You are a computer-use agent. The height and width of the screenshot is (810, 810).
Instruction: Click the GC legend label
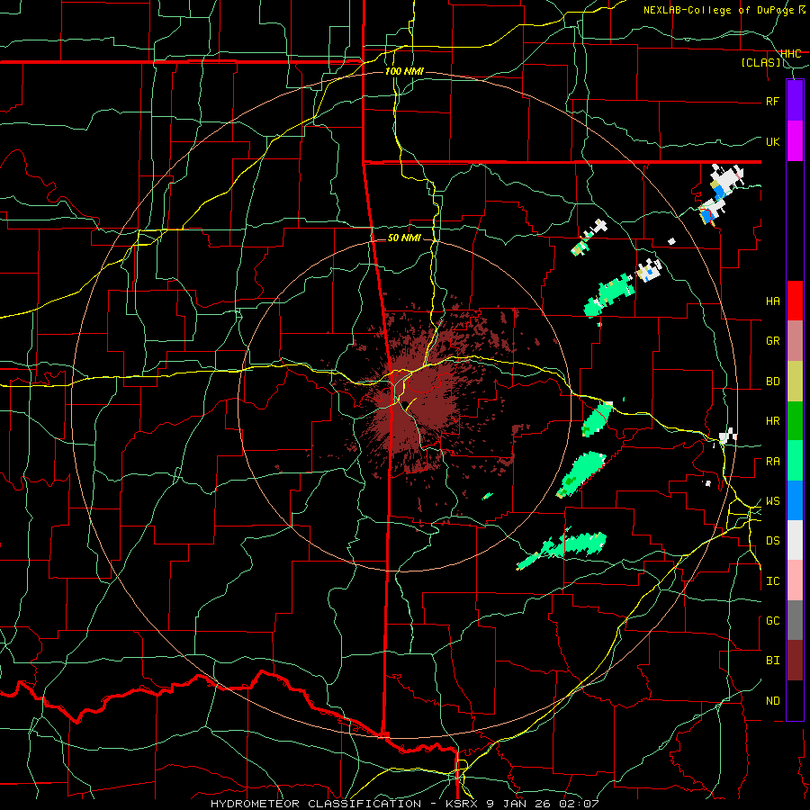[x=772, y=621]
